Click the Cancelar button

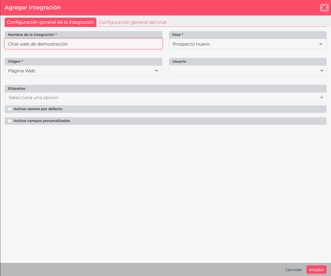(x=293, y=270)
